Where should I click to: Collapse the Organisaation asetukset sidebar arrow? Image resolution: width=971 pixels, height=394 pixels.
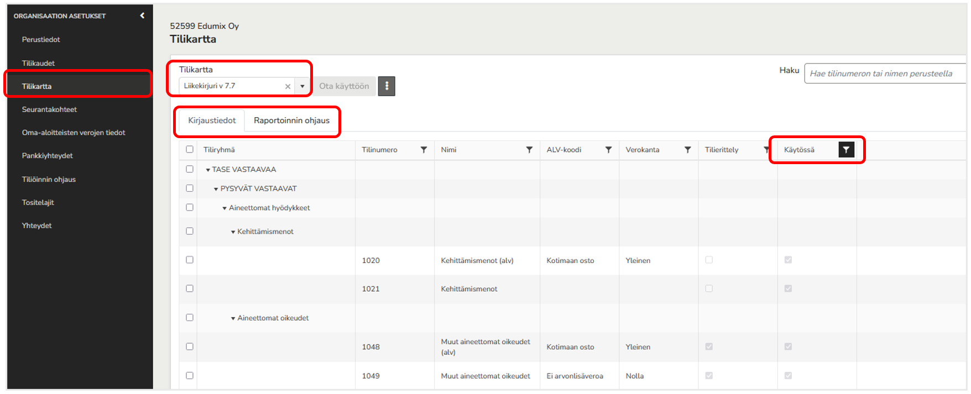[x=142, y=15]
